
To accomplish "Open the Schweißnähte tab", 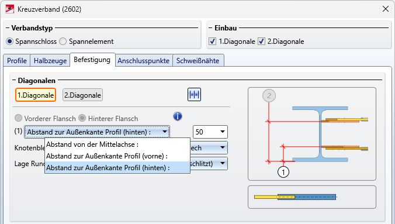I will [197, 61].
